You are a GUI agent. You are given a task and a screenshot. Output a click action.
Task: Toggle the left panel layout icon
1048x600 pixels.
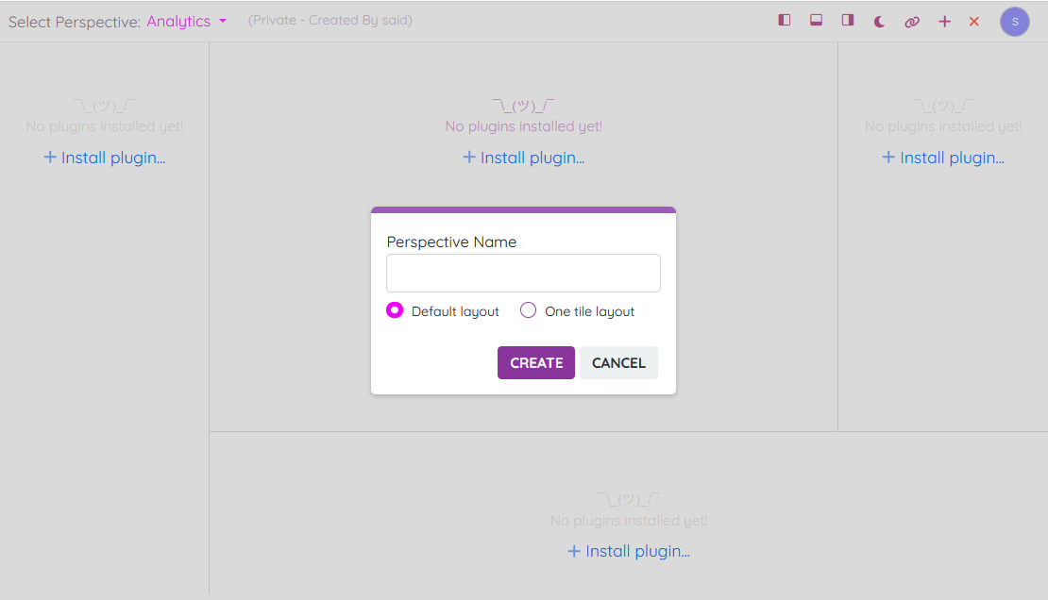pyautogui.click(x=784, y=20)
